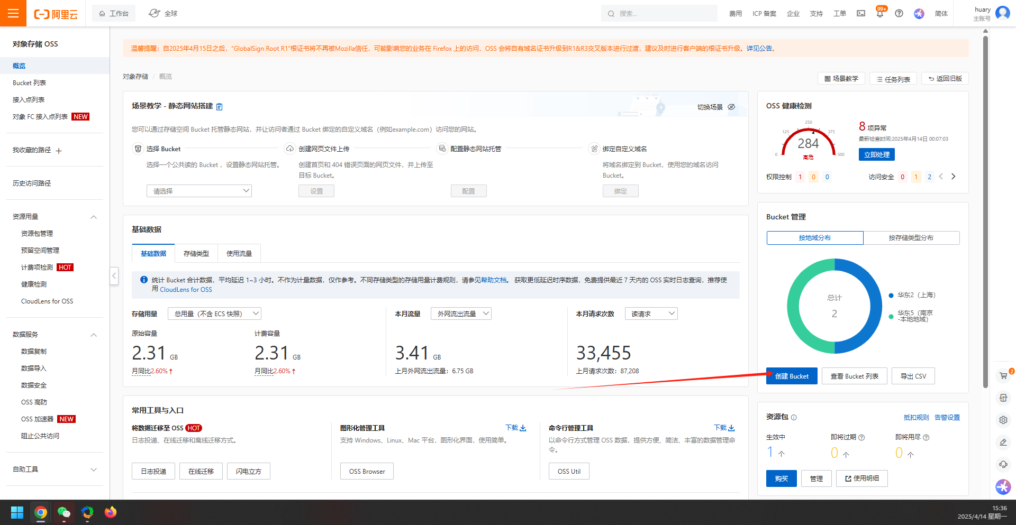Viewport: 1016px width, 525px height.
Task: Switch chart to 按存储类型分布
Action: pyautogui.click(x=911, y=238)
